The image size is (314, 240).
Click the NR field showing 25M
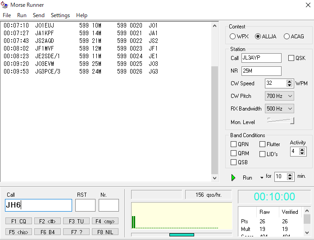pos(261,71)
